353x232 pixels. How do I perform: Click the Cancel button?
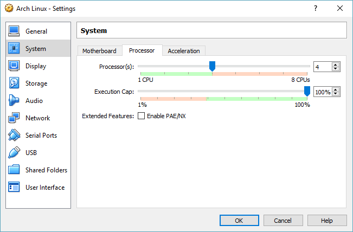pos(283,220)
